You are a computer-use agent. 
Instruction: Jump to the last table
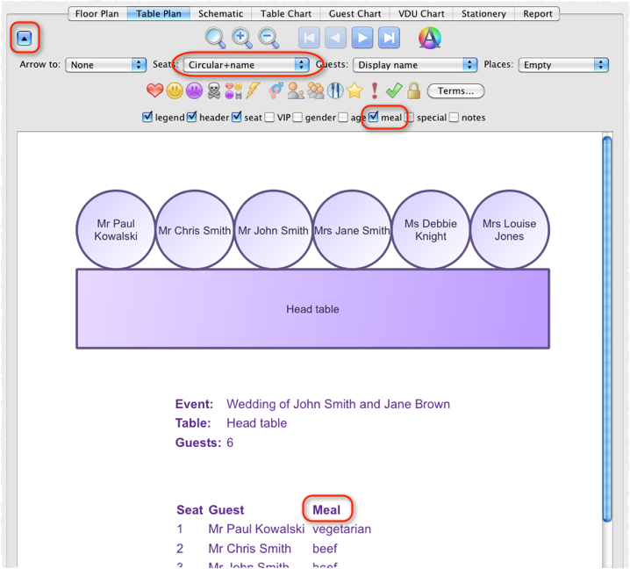pyautogui.click(x=389, y=38)
